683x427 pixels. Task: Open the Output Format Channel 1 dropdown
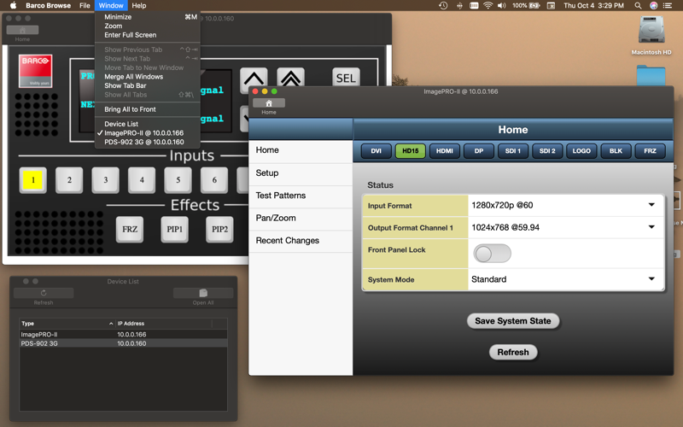click(565, 227)
